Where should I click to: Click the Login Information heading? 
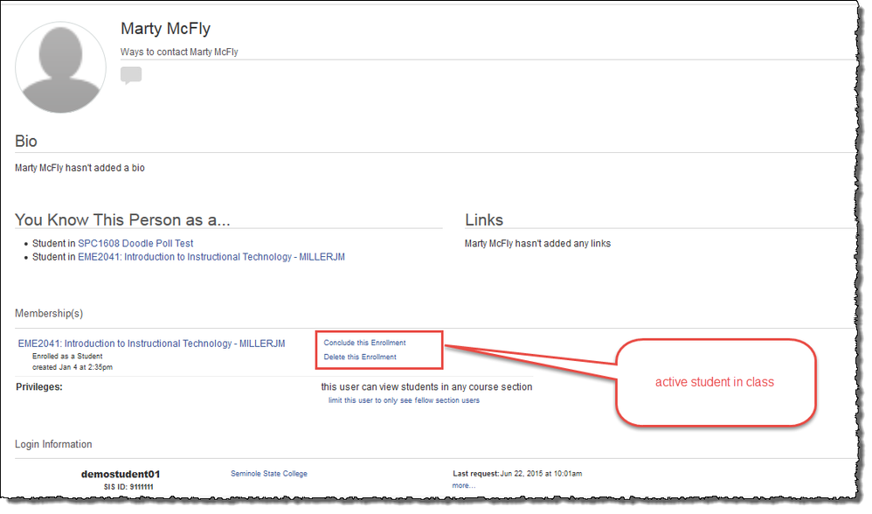point(53,444)
